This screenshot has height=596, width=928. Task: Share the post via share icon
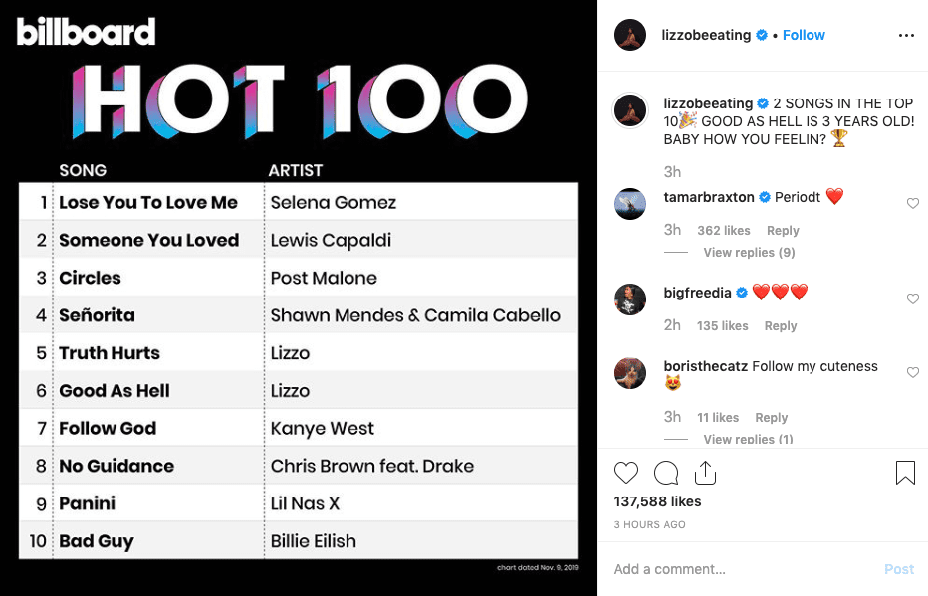point(705,473)
